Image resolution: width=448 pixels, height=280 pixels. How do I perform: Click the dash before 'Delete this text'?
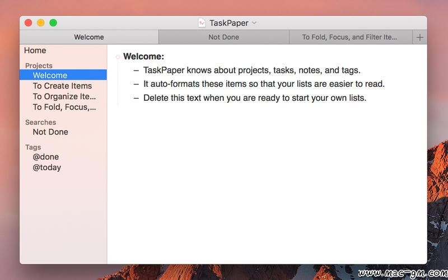click(136, 98)
